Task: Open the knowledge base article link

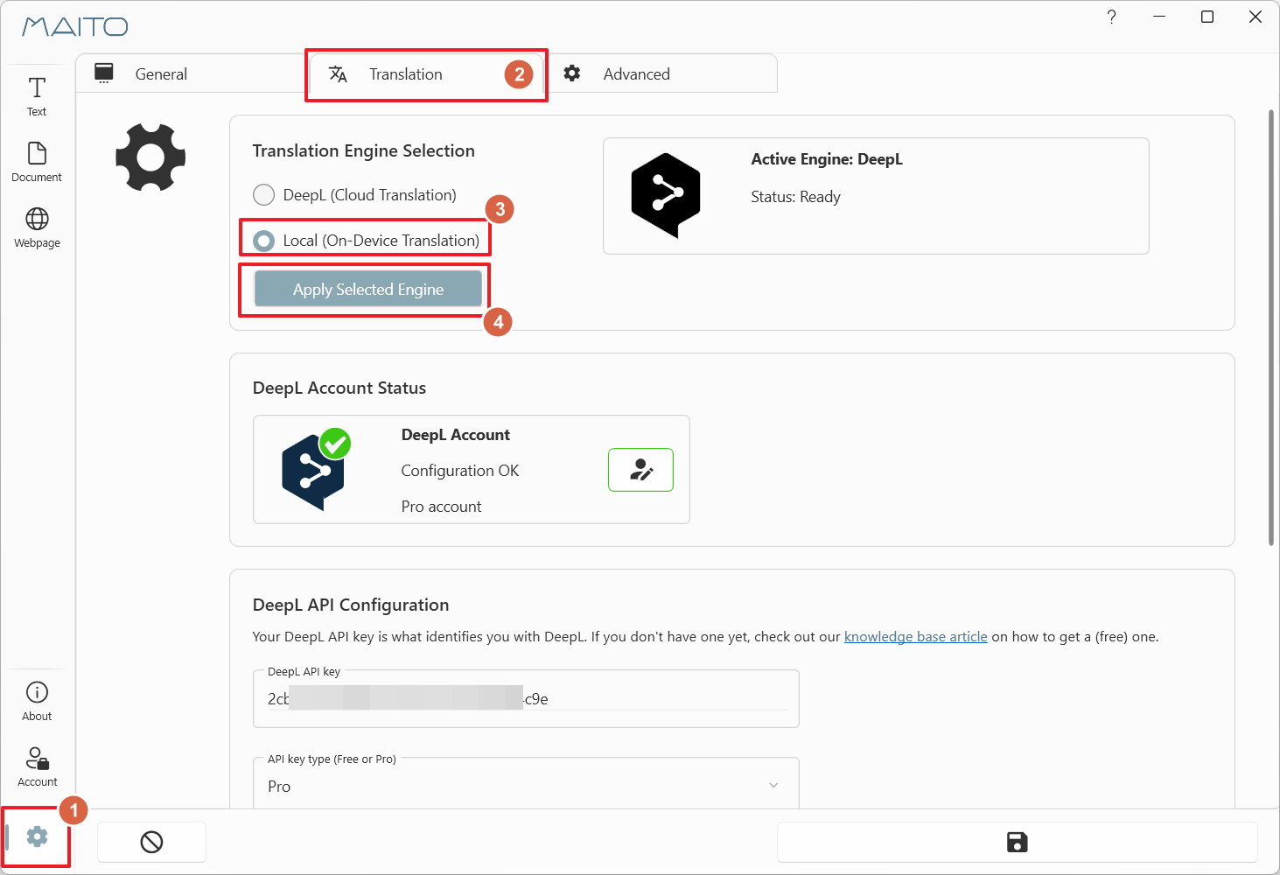Action: (915, 637)
